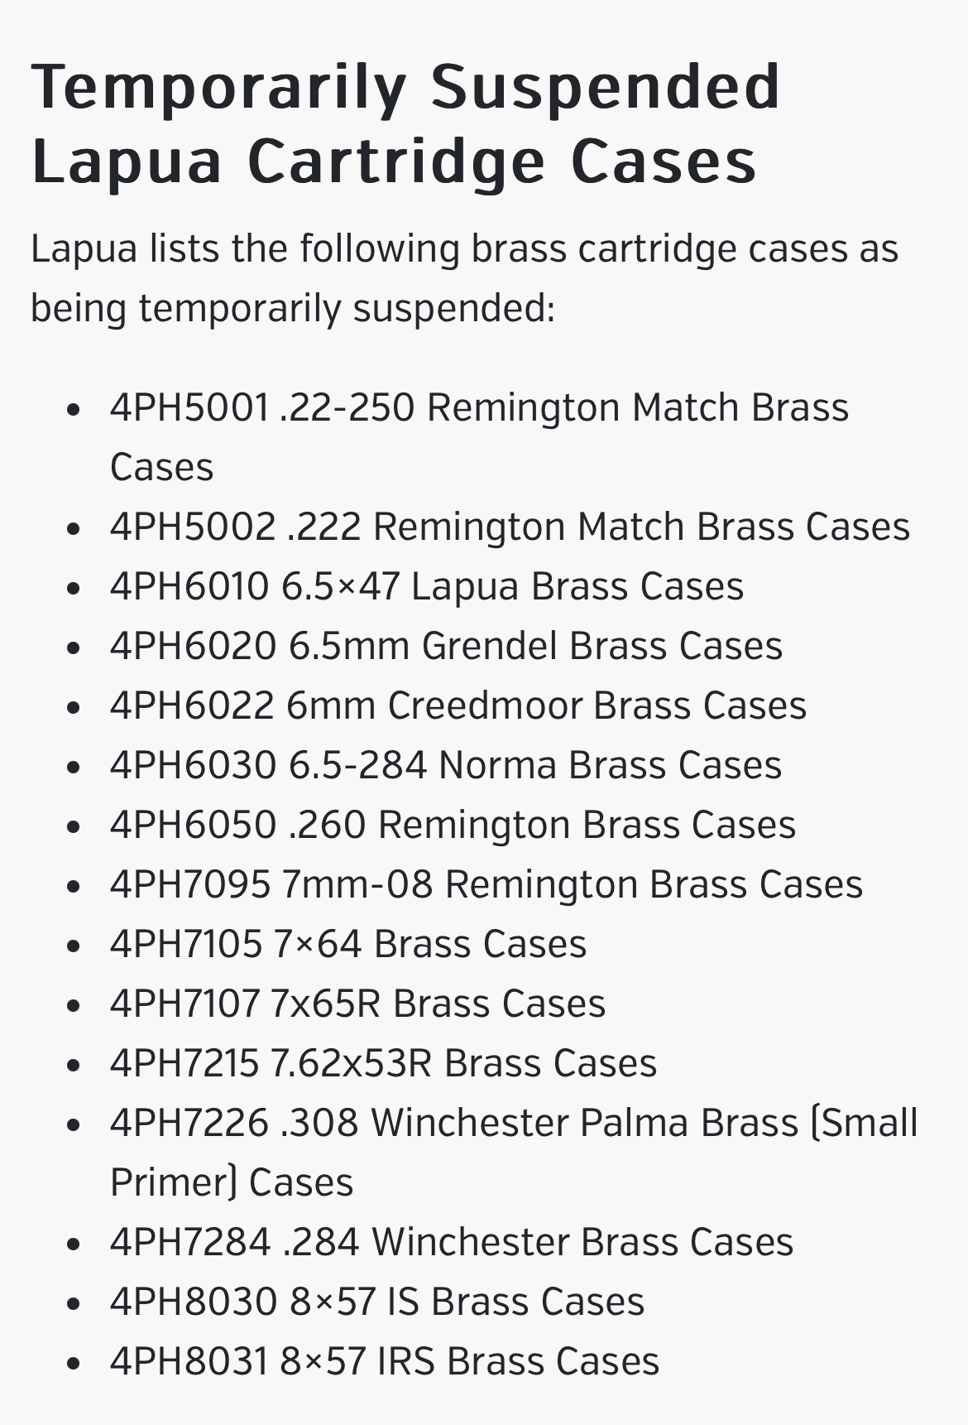The width and height of the screenshot is (968, 1425).
Task: Click the intro paragraph about suspended cases
Action: [x=464, y=278]
